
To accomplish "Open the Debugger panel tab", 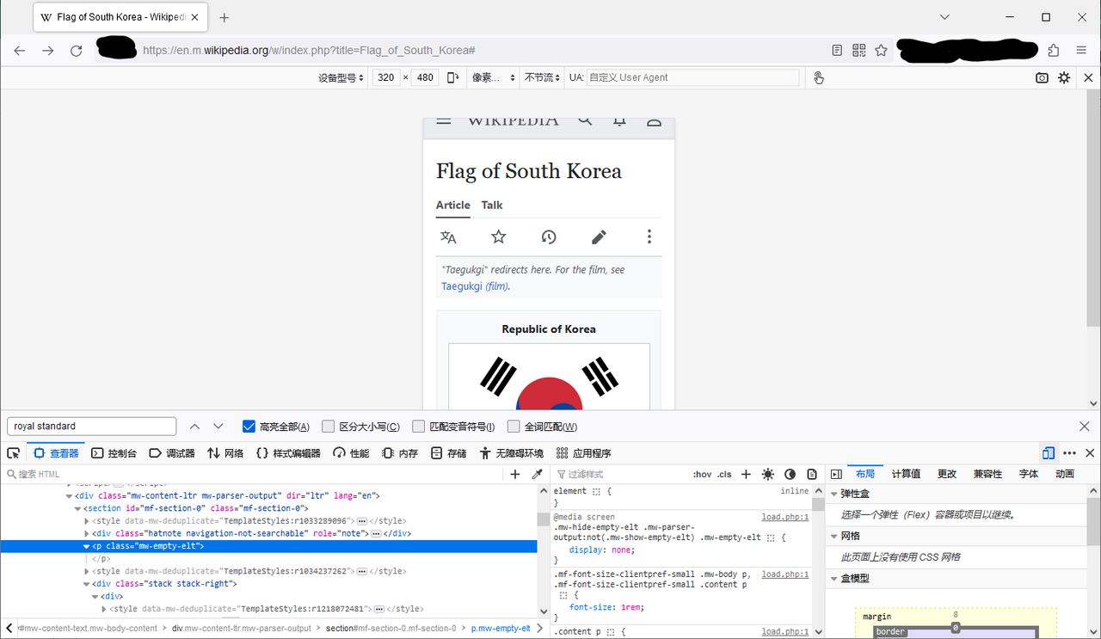I will [x=172, y=453].
